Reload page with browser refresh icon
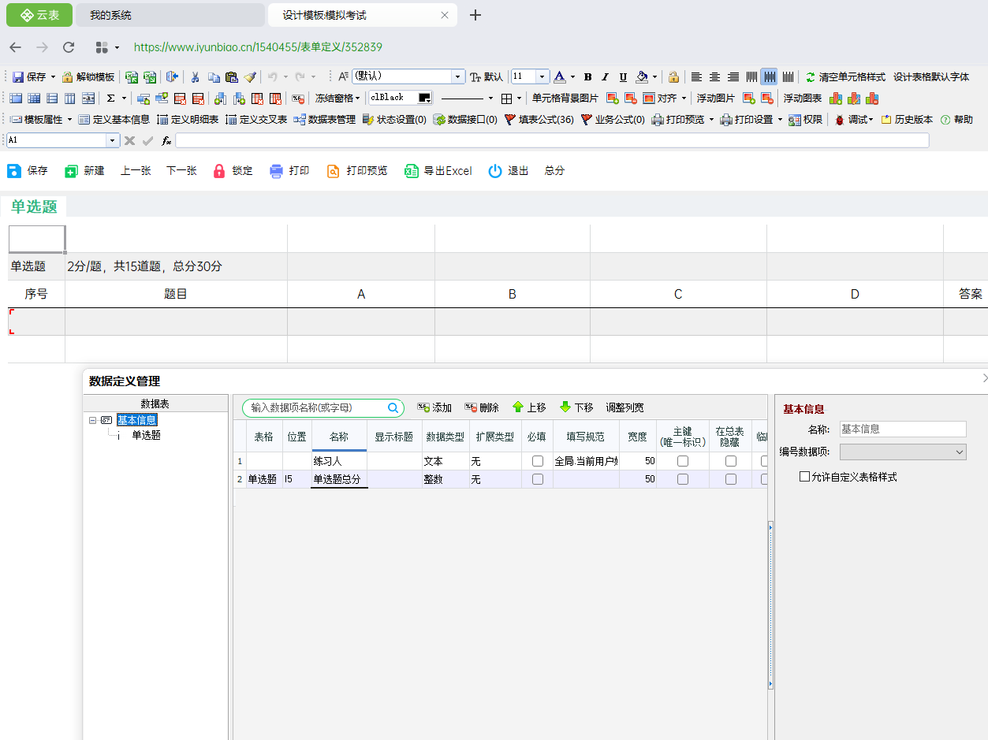The width and height of the screenshot is (988, 740). pos(69,47)
